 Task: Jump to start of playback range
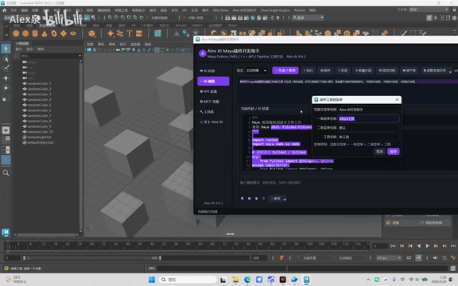(393, 246)
